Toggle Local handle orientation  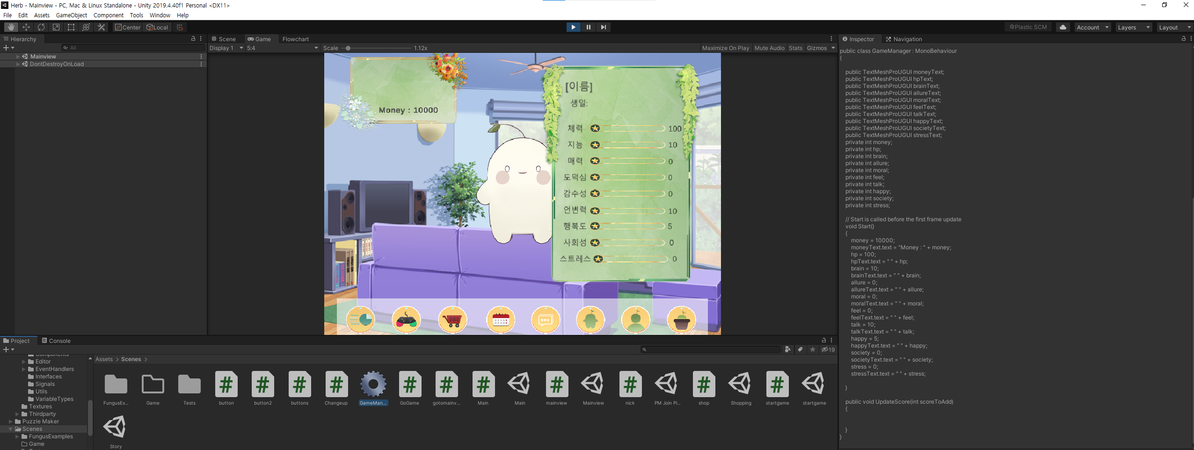tap(157, 27)
